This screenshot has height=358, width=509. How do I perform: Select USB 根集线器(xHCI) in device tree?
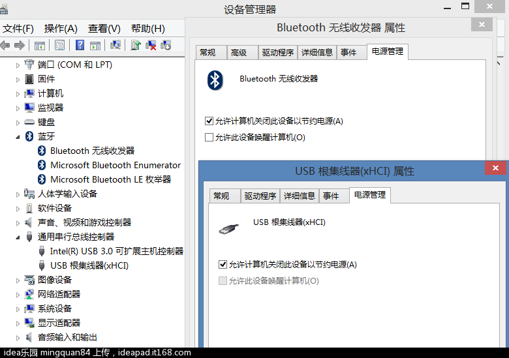(89, 265)
